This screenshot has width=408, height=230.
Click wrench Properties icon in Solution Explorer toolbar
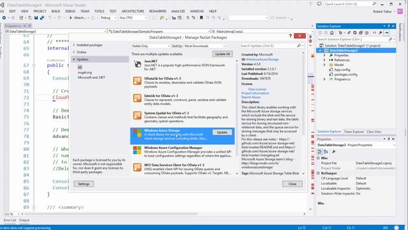[381, 33]
